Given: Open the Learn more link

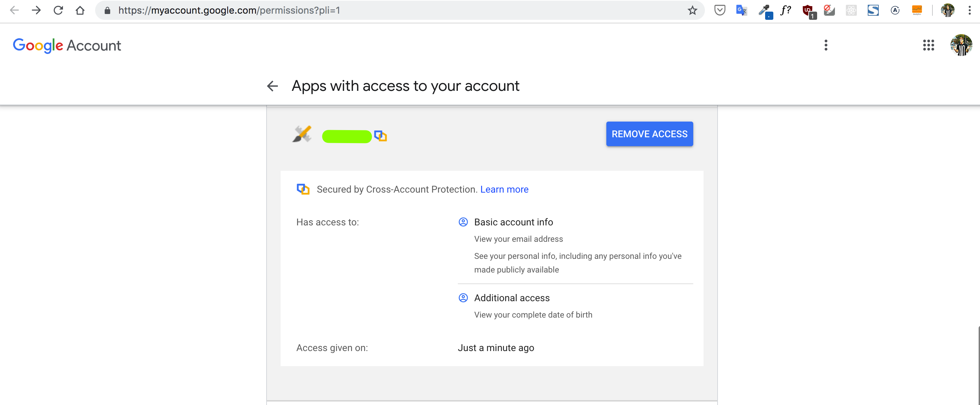Looking at the screenshot, I should tap(504, 190).
